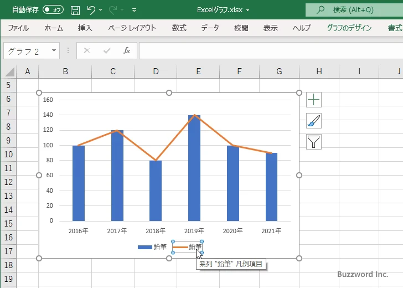The width and height of the screenshot is (403, 288).
Task: Select column B header
Action: coord(65,71)
